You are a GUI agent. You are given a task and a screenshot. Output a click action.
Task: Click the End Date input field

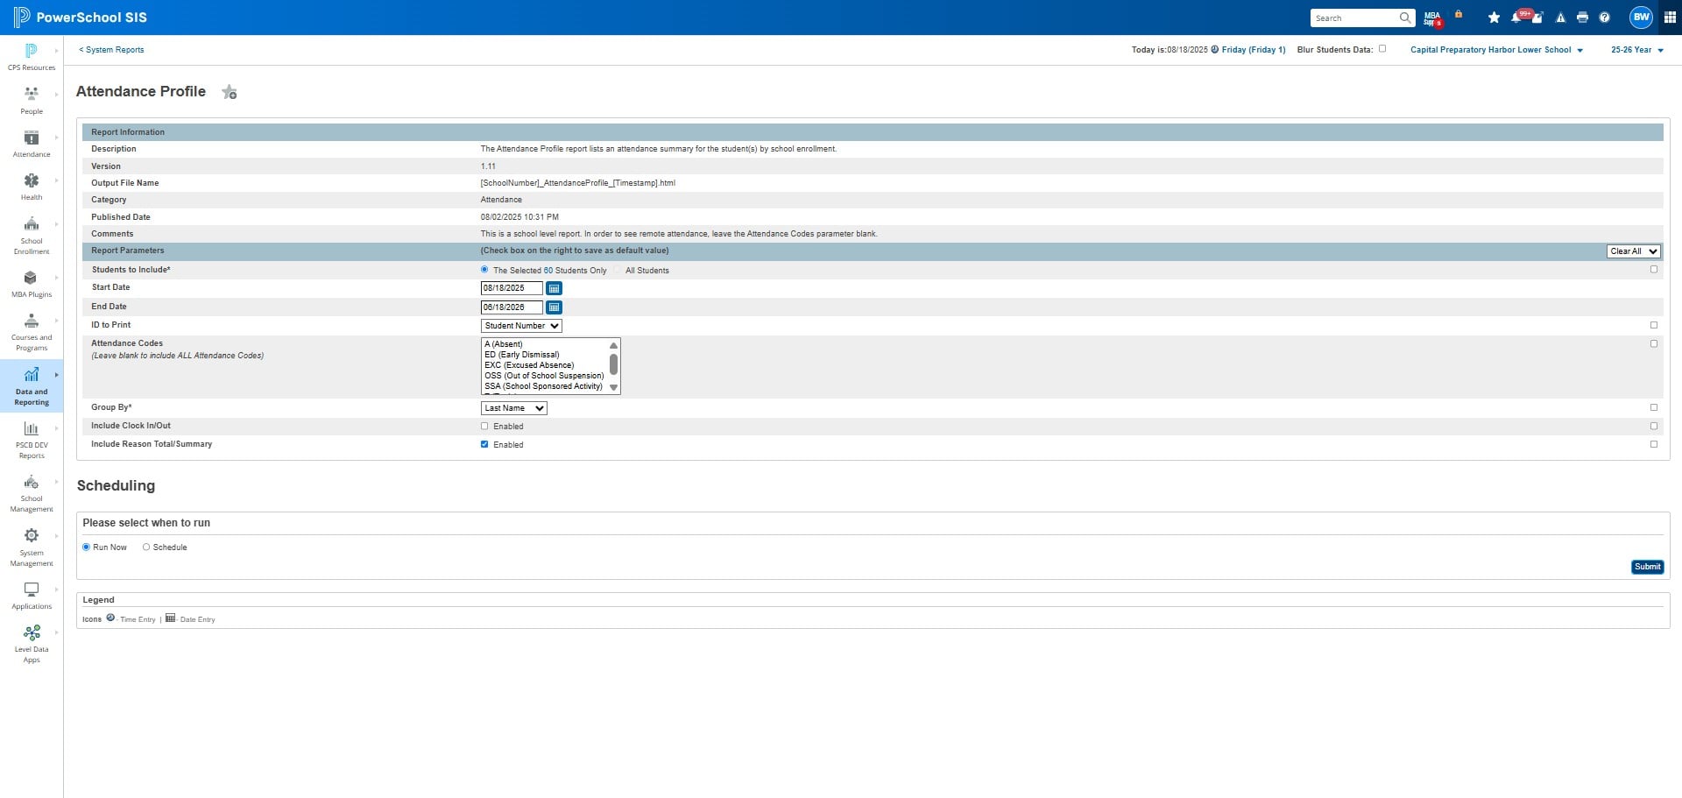[x=512, y=307]
